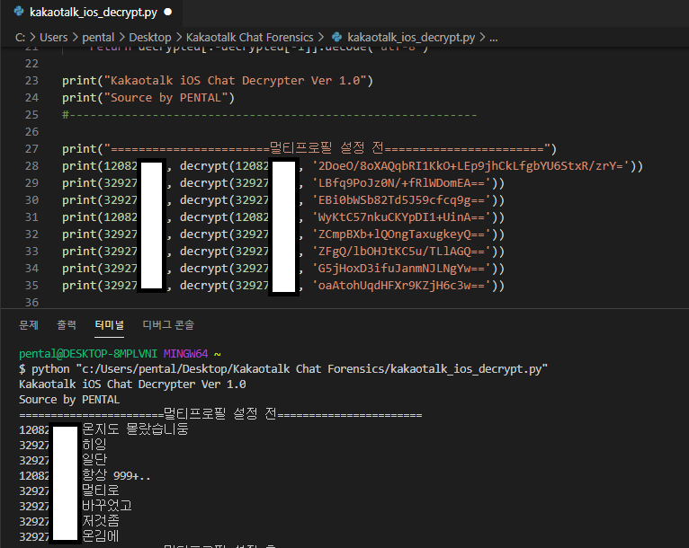Expand the breadcrumb ellipsis symbol list
This screenshot has height=548, width=689.
(494, 38)
